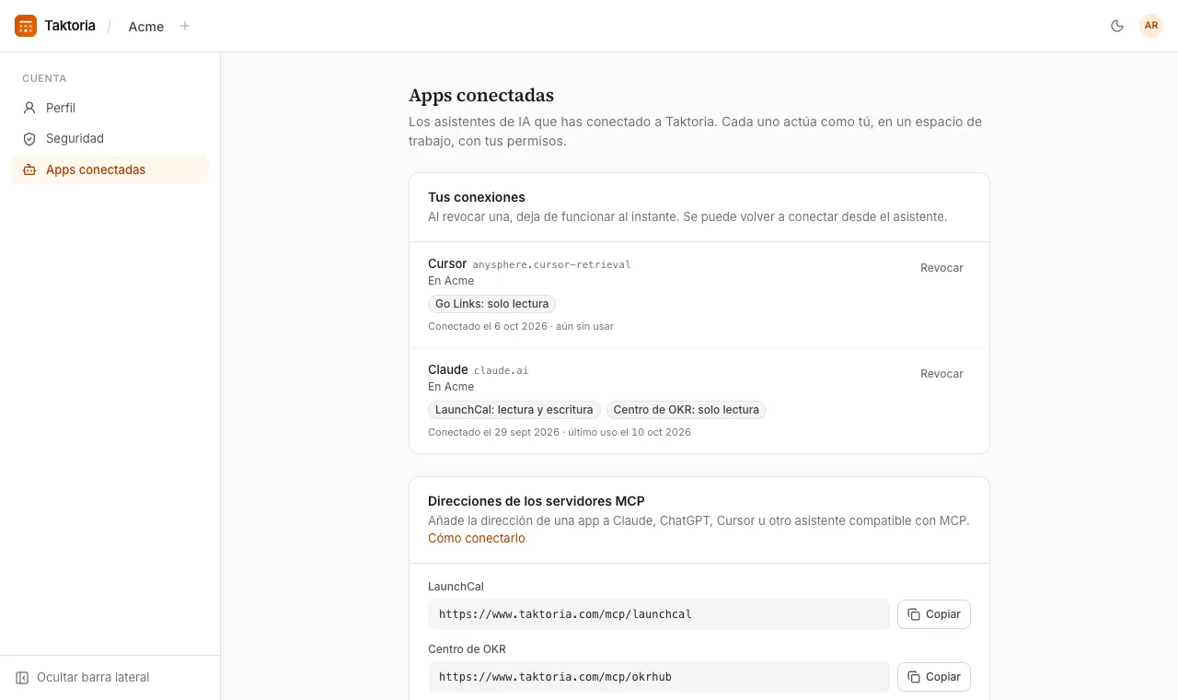Click the Centro de OKR: solo lectura badge

tap(687, 410)
